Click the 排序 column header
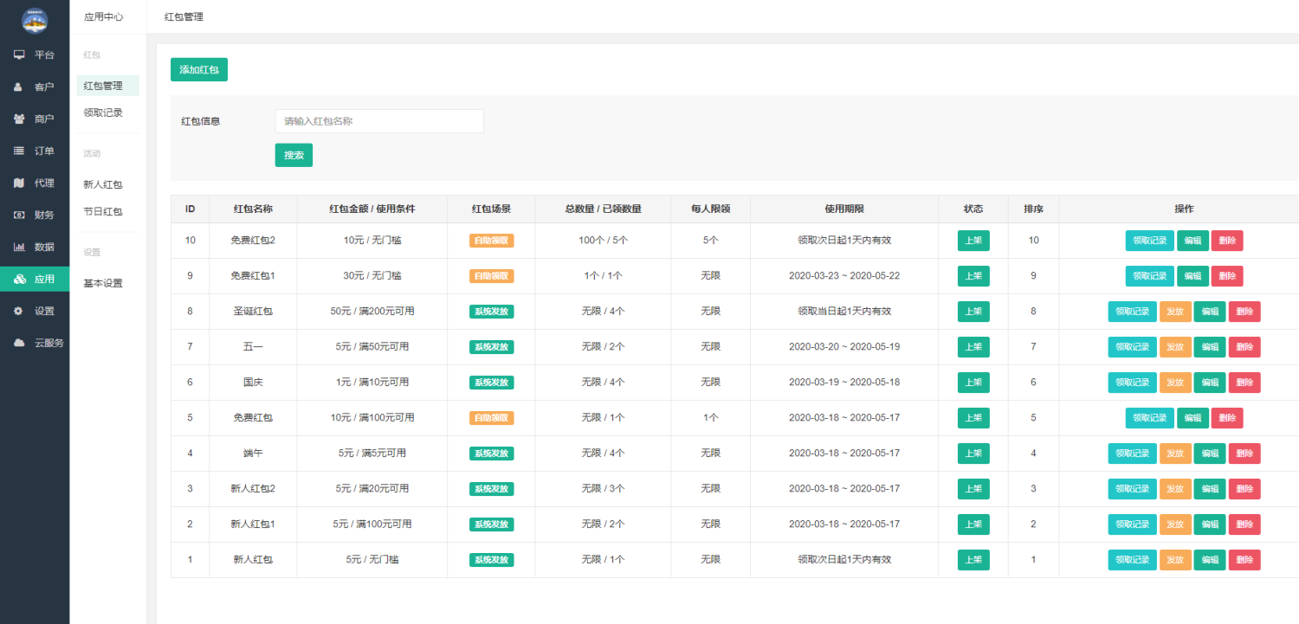 [1033, 209]
